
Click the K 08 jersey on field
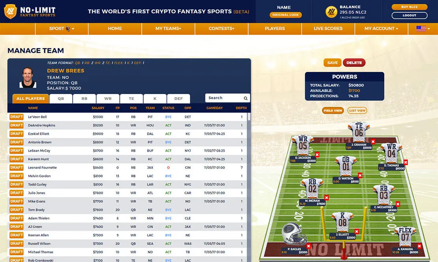(343, 222)
